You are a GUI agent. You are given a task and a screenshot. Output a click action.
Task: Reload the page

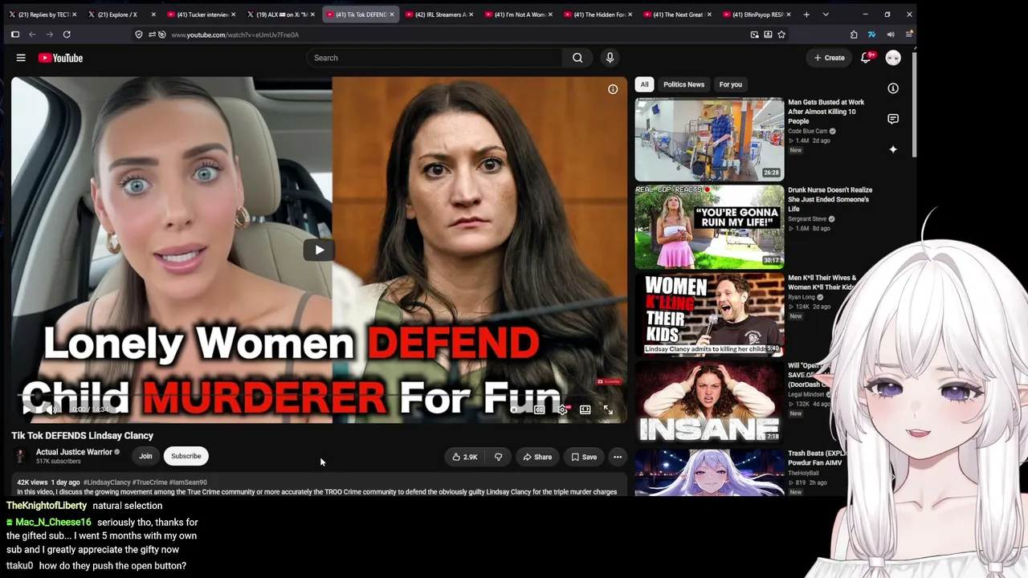[x=67, y=35]
